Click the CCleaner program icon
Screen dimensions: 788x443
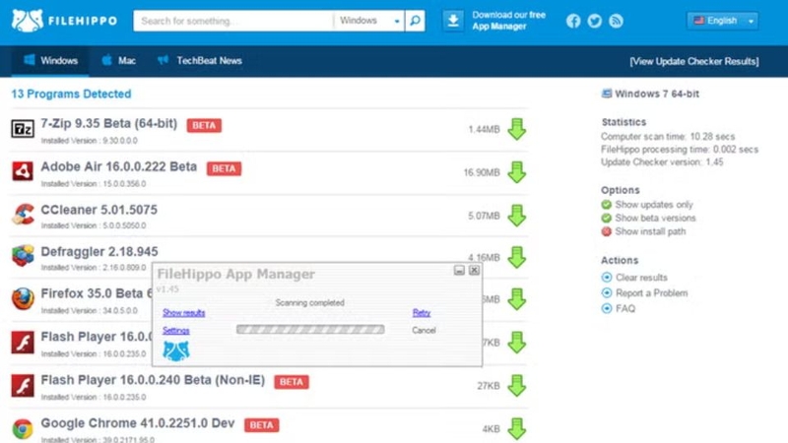pyautogui.click(x=23, y=214)
